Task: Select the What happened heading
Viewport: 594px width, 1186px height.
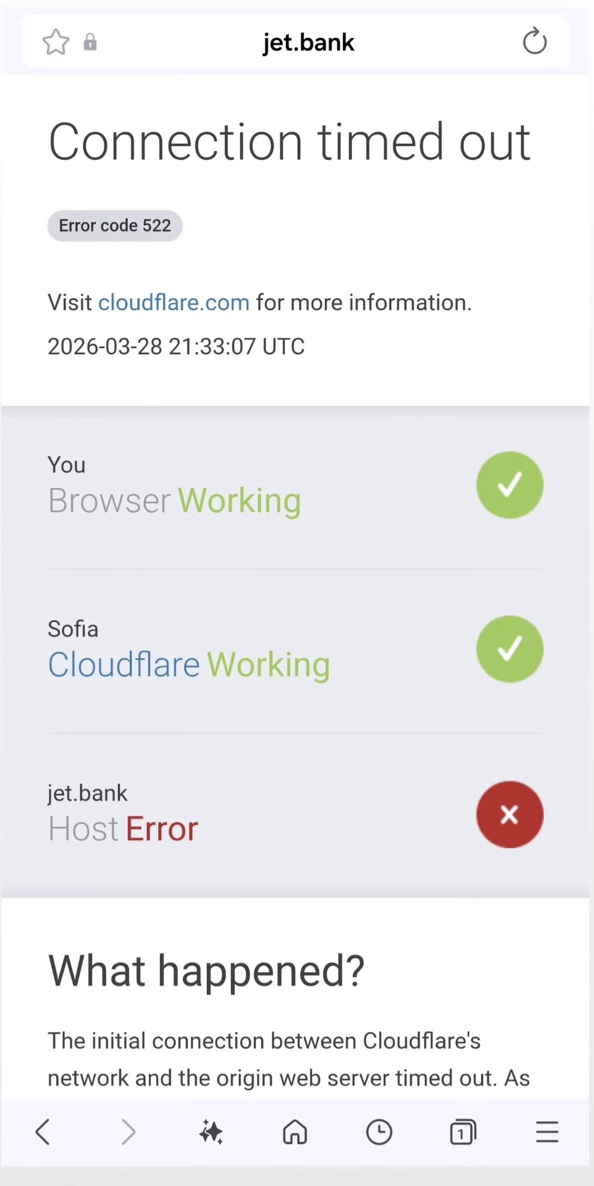Action: pyautogui.click(x=206, y=970)
